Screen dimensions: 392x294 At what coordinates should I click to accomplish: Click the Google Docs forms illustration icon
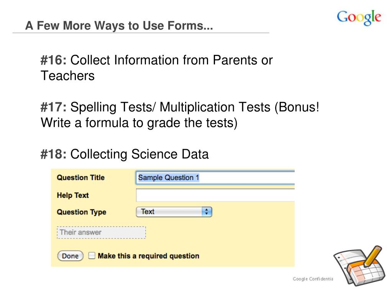359,266
